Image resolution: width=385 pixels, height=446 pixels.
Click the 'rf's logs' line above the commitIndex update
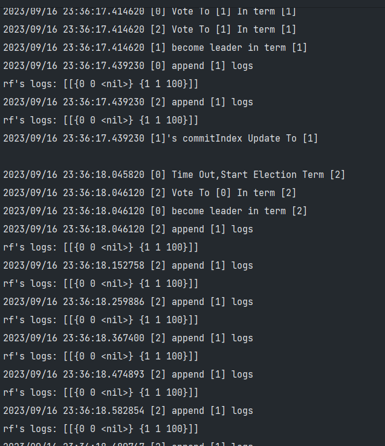[x=100, y=120]
